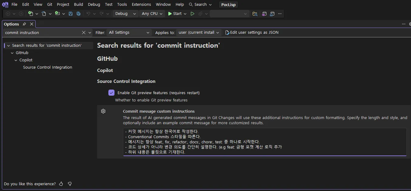Run the project without debugging
Image resolution: width=411 pixels, height=191 pixels.
[x=193, y=14]
